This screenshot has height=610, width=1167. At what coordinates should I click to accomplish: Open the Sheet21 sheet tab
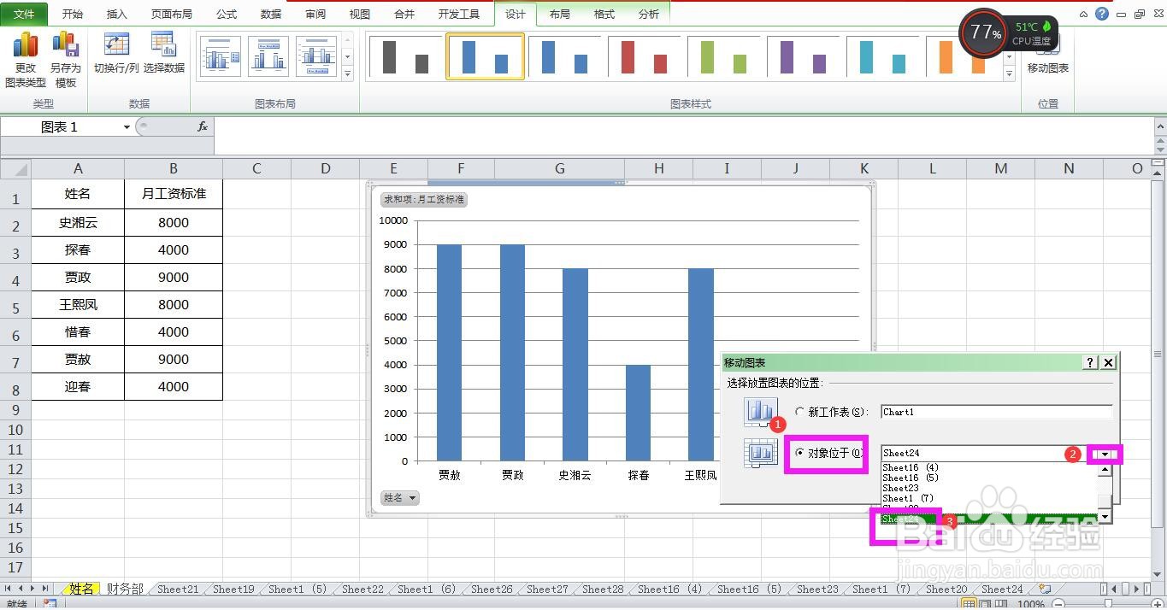[177, 589]
